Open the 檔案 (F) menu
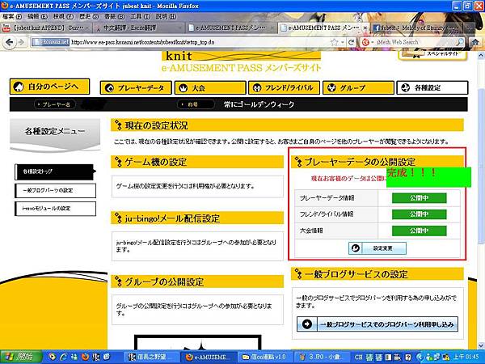485x364 pixels. coord(12,16)
